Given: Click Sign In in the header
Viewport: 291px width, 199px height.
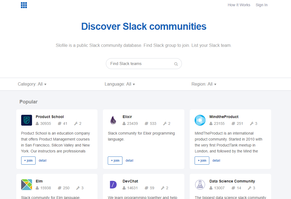Looking at the screenshot, I should 261,5.
